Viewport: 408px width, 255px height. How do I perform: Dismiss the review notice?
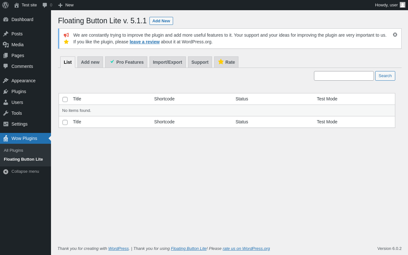point(395,35)
